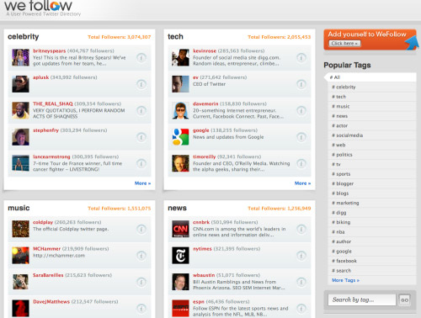This screenshot has height=318, width=421.
Task: Open the kevinrose username link
Action: point(205,51)
